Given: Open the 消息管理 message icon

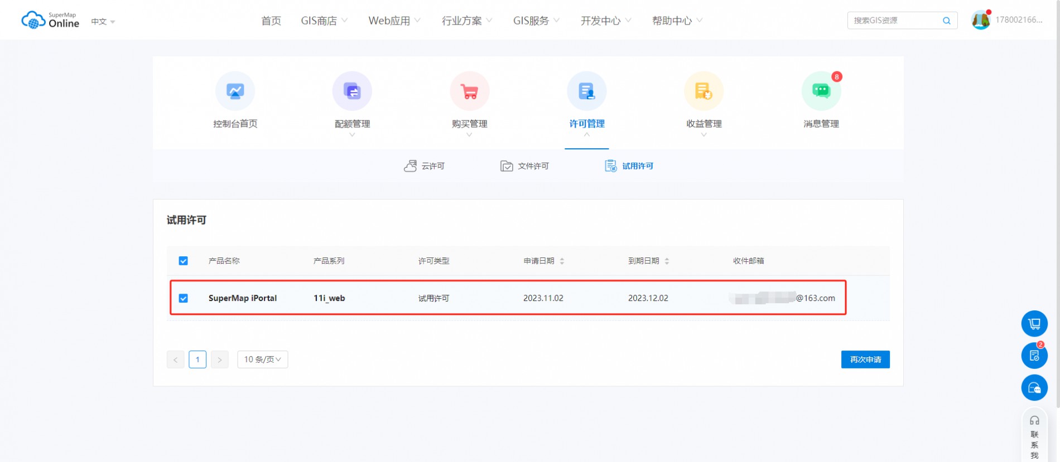Looking at the screenshot, I should 821,91.
